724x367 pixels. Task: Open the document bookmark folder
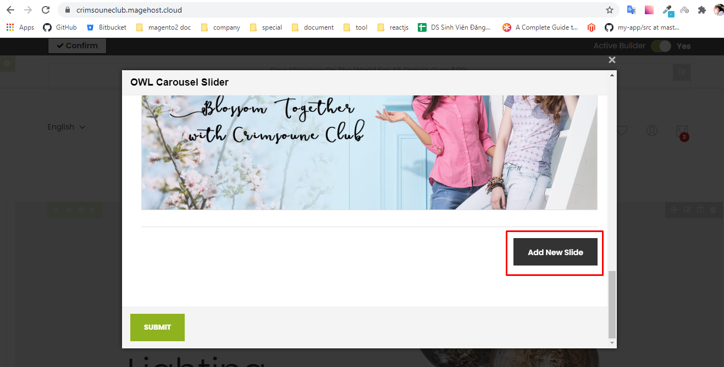313,27
